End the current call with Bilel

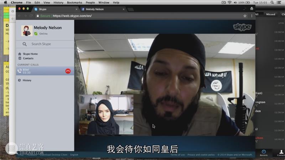point(68,71)
